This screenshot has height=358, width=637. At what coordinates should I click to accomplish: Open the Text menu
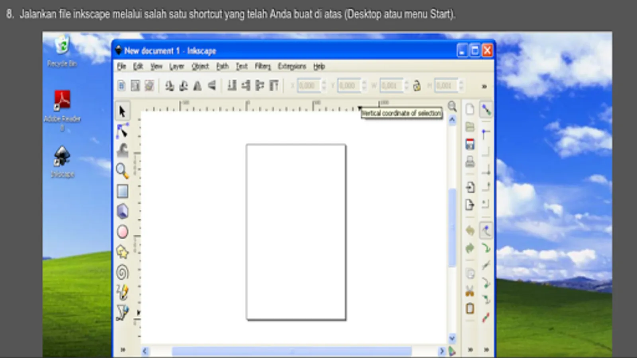242,66
